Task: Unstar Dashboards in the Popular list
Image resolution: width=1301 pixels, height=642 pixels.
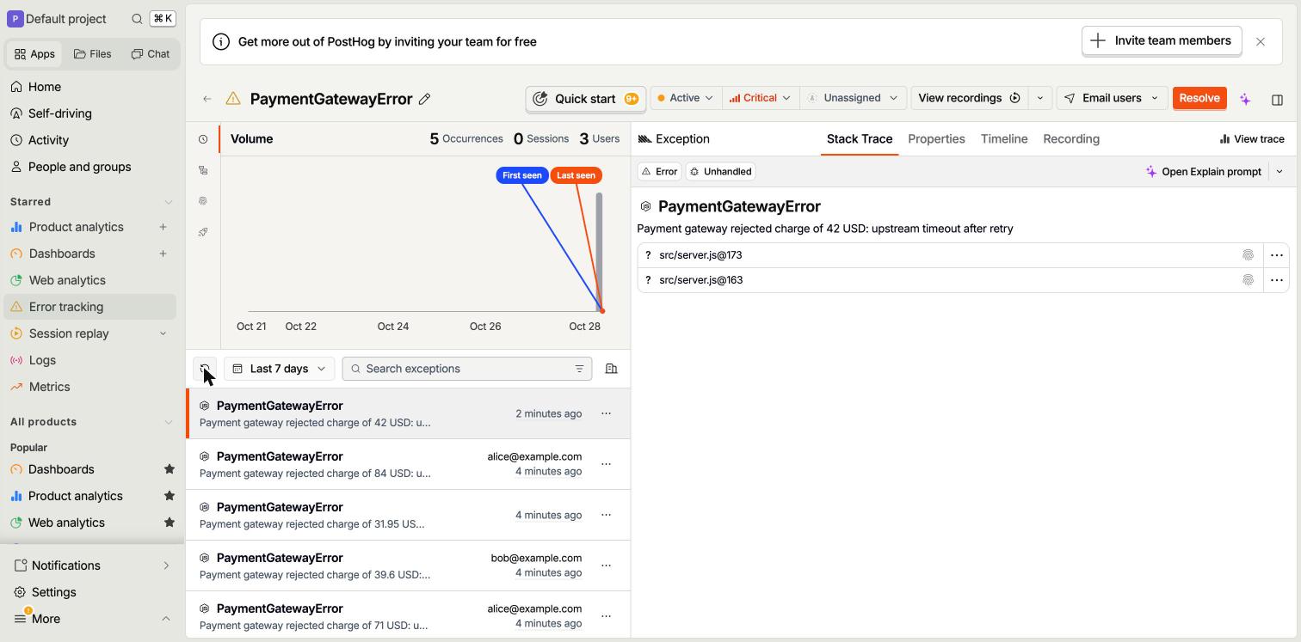Action: pyautogui.click(x=170, y=469)
